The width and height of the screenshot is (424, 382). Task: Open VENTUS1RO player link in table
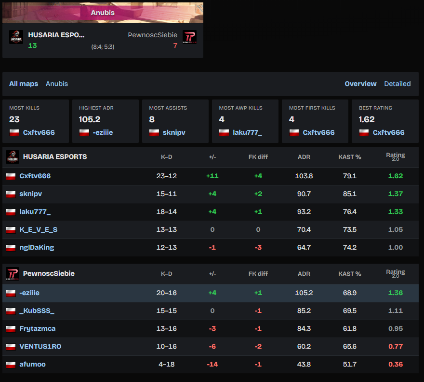40,346
